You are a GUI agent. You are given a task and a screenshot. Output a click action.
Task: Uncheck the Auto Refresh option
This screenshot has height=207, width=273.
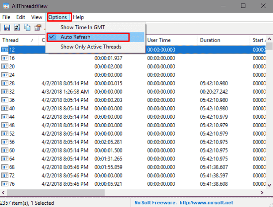pyautogui.click(x=95, y=37)
